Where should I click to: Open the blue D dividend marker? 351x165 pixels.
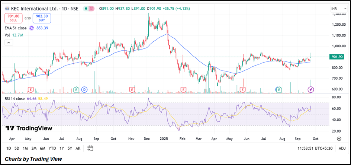(x=84, y=90)
